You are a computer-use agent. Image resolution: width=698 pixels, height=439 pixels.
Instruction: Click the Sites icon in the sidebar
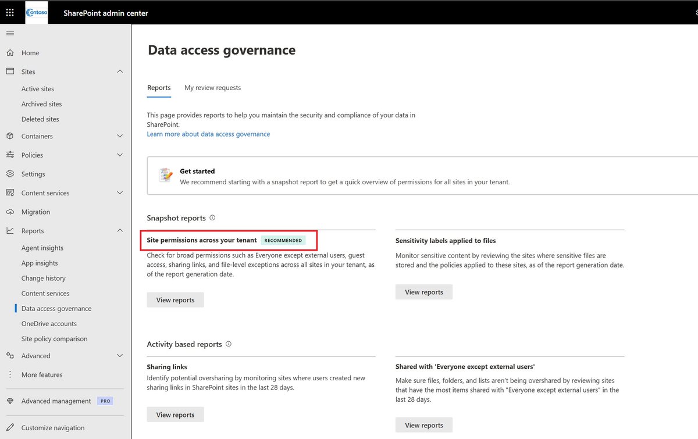tap(10, 72)
